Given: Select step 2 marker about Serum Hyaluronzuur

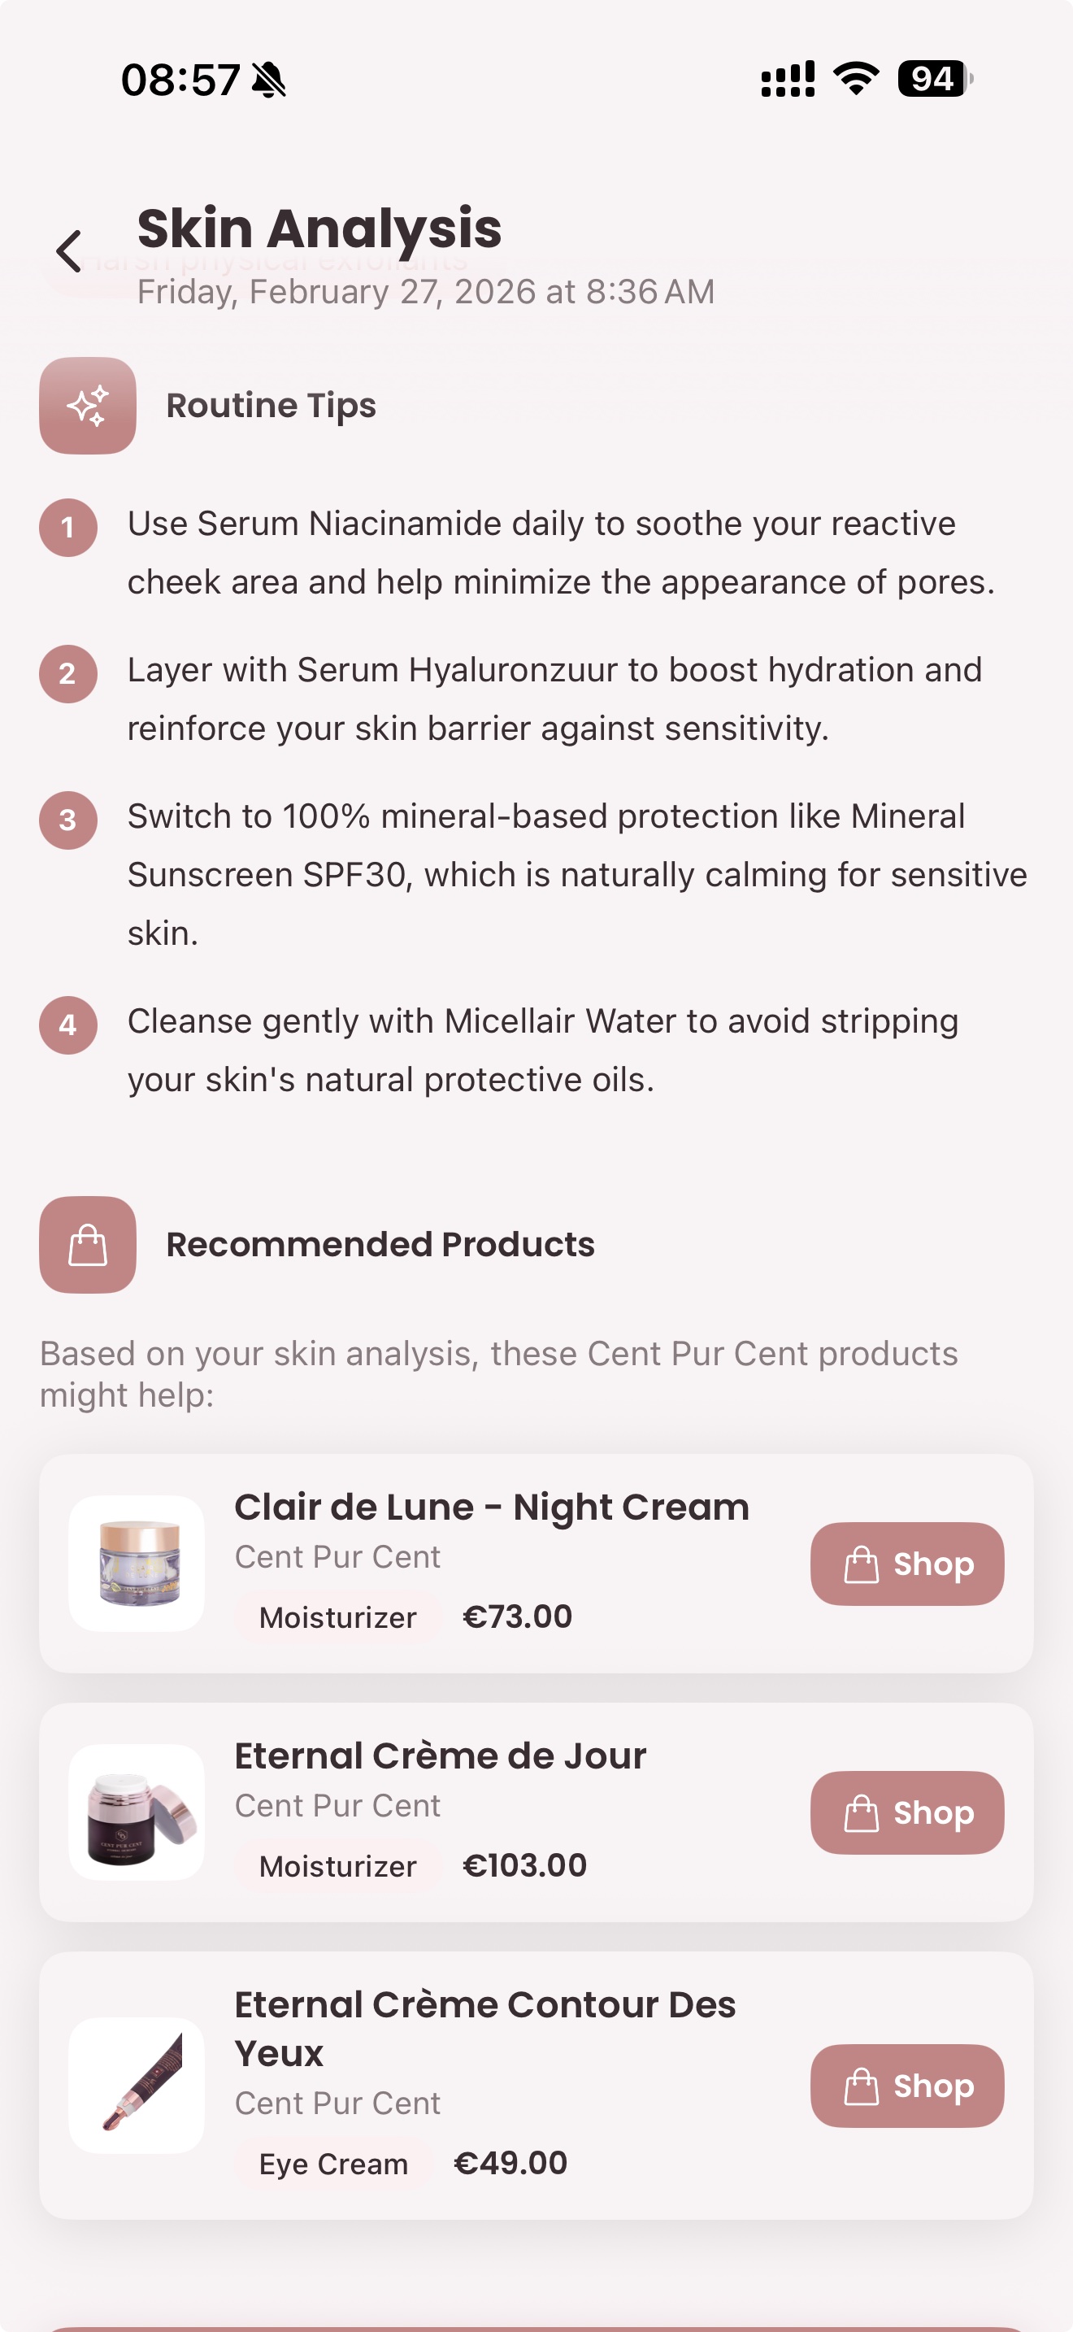Looking at the screenshot, I should 67,673.
